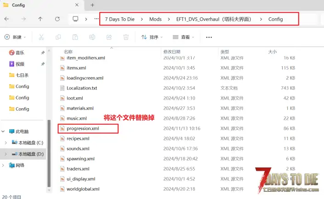Expand the 网络 tree node

coord(3,165)
